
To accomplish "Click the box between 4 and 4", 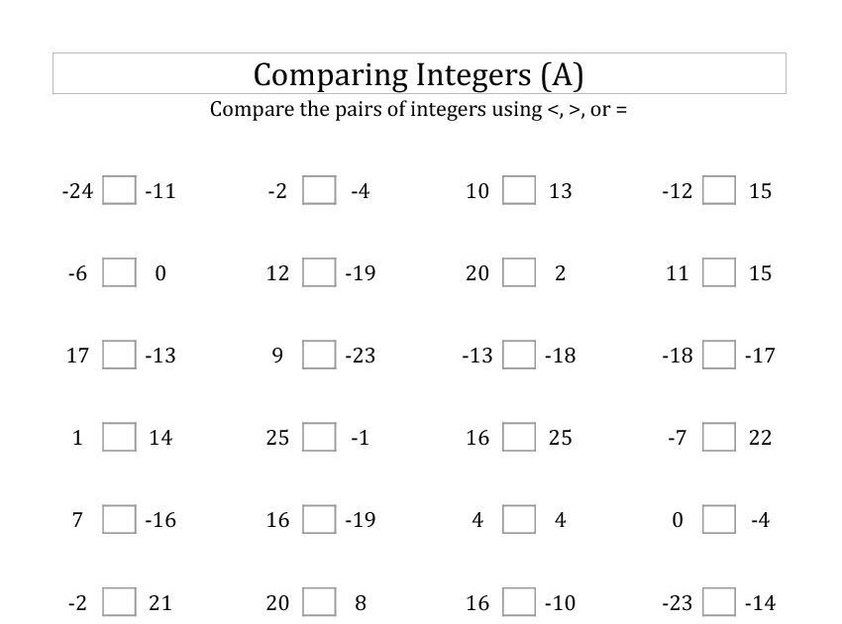I will coord(519,519).
